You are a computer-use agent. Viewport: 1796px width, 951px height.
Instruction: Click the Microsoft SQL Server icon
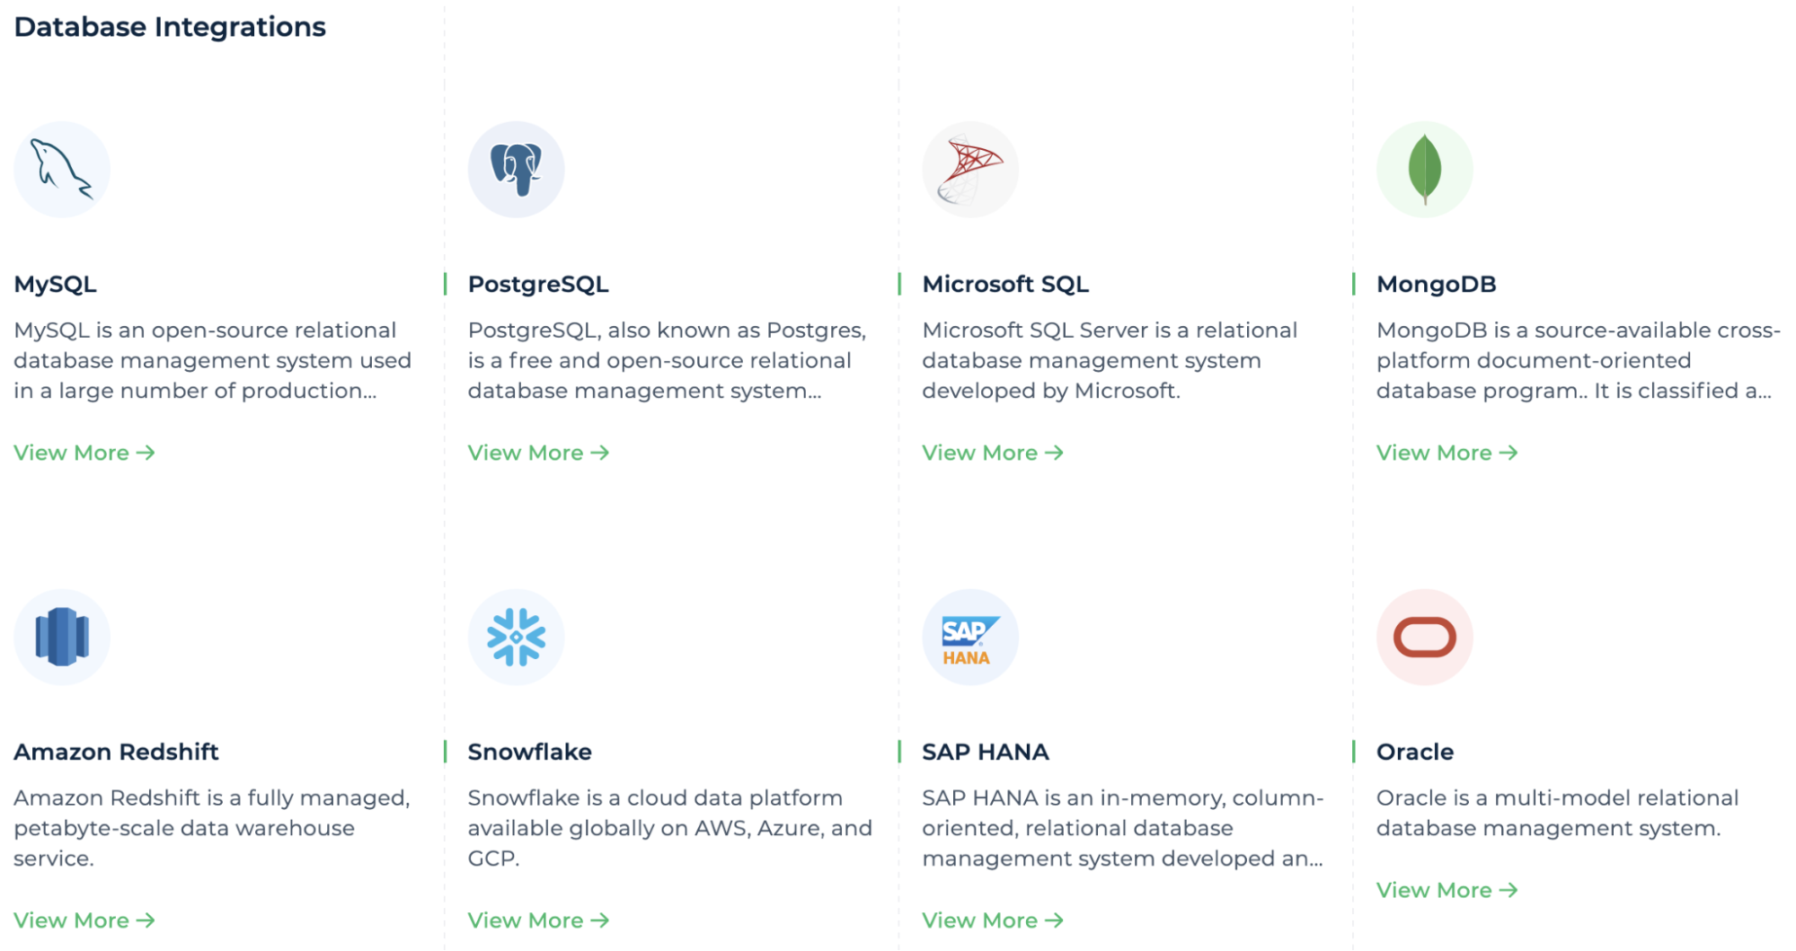click(x=970, y=169)
